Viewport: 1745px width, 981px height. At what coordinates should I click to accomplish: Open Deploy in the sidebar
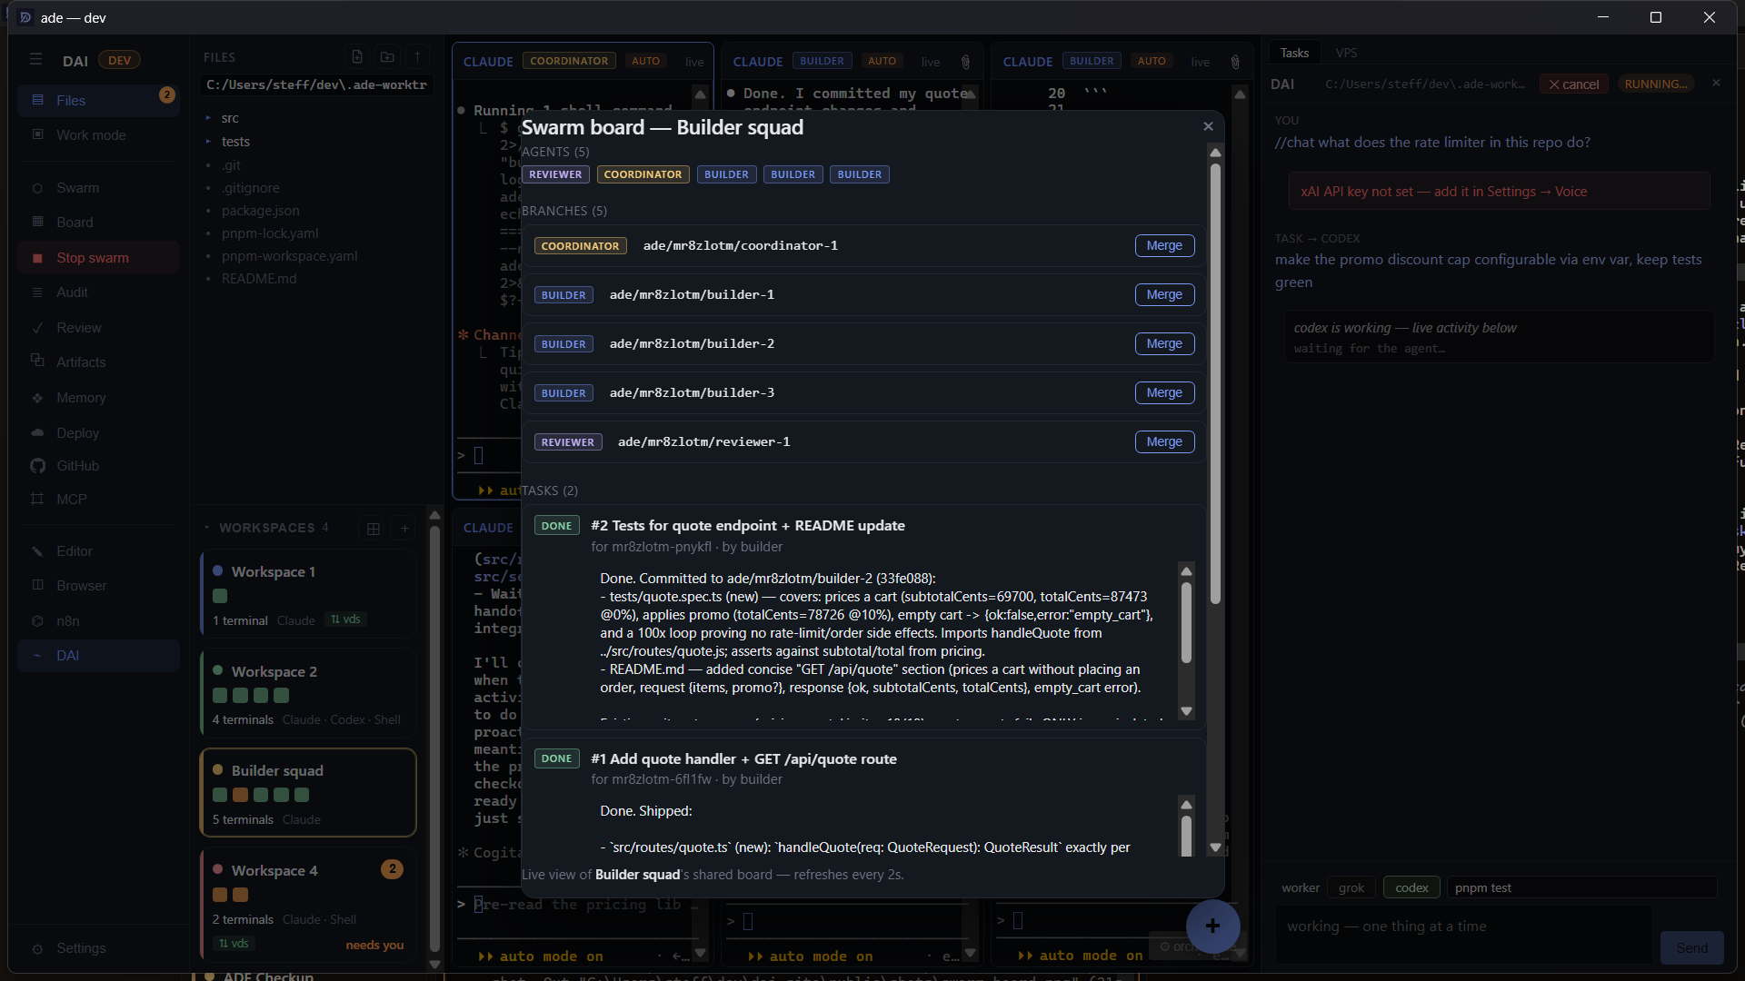[x=98, y=433]
